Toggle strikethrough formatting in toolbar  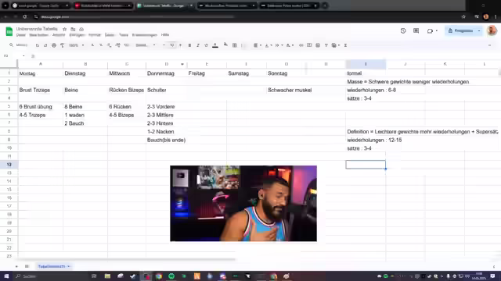point(207,45)
